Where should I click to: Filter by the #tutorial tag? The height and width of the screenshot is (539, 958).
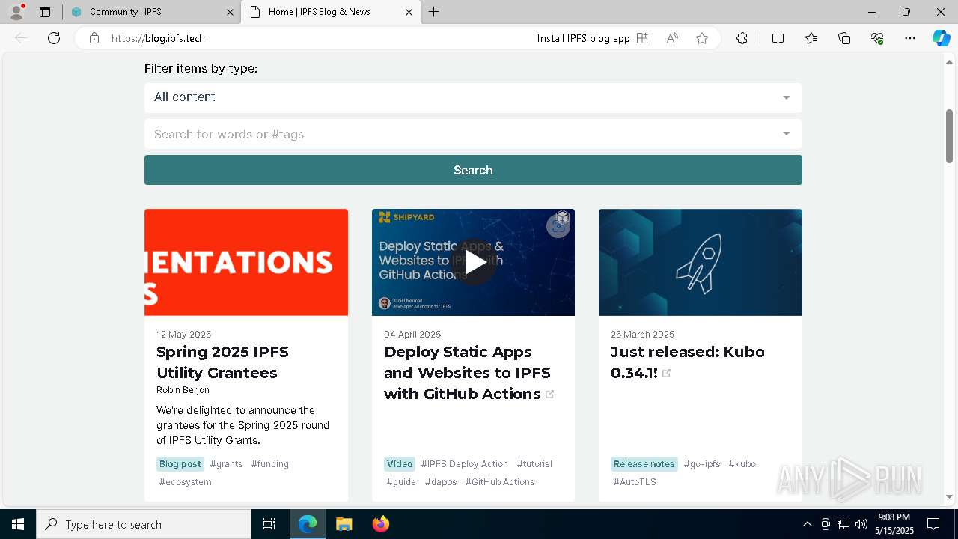(534, 464)
